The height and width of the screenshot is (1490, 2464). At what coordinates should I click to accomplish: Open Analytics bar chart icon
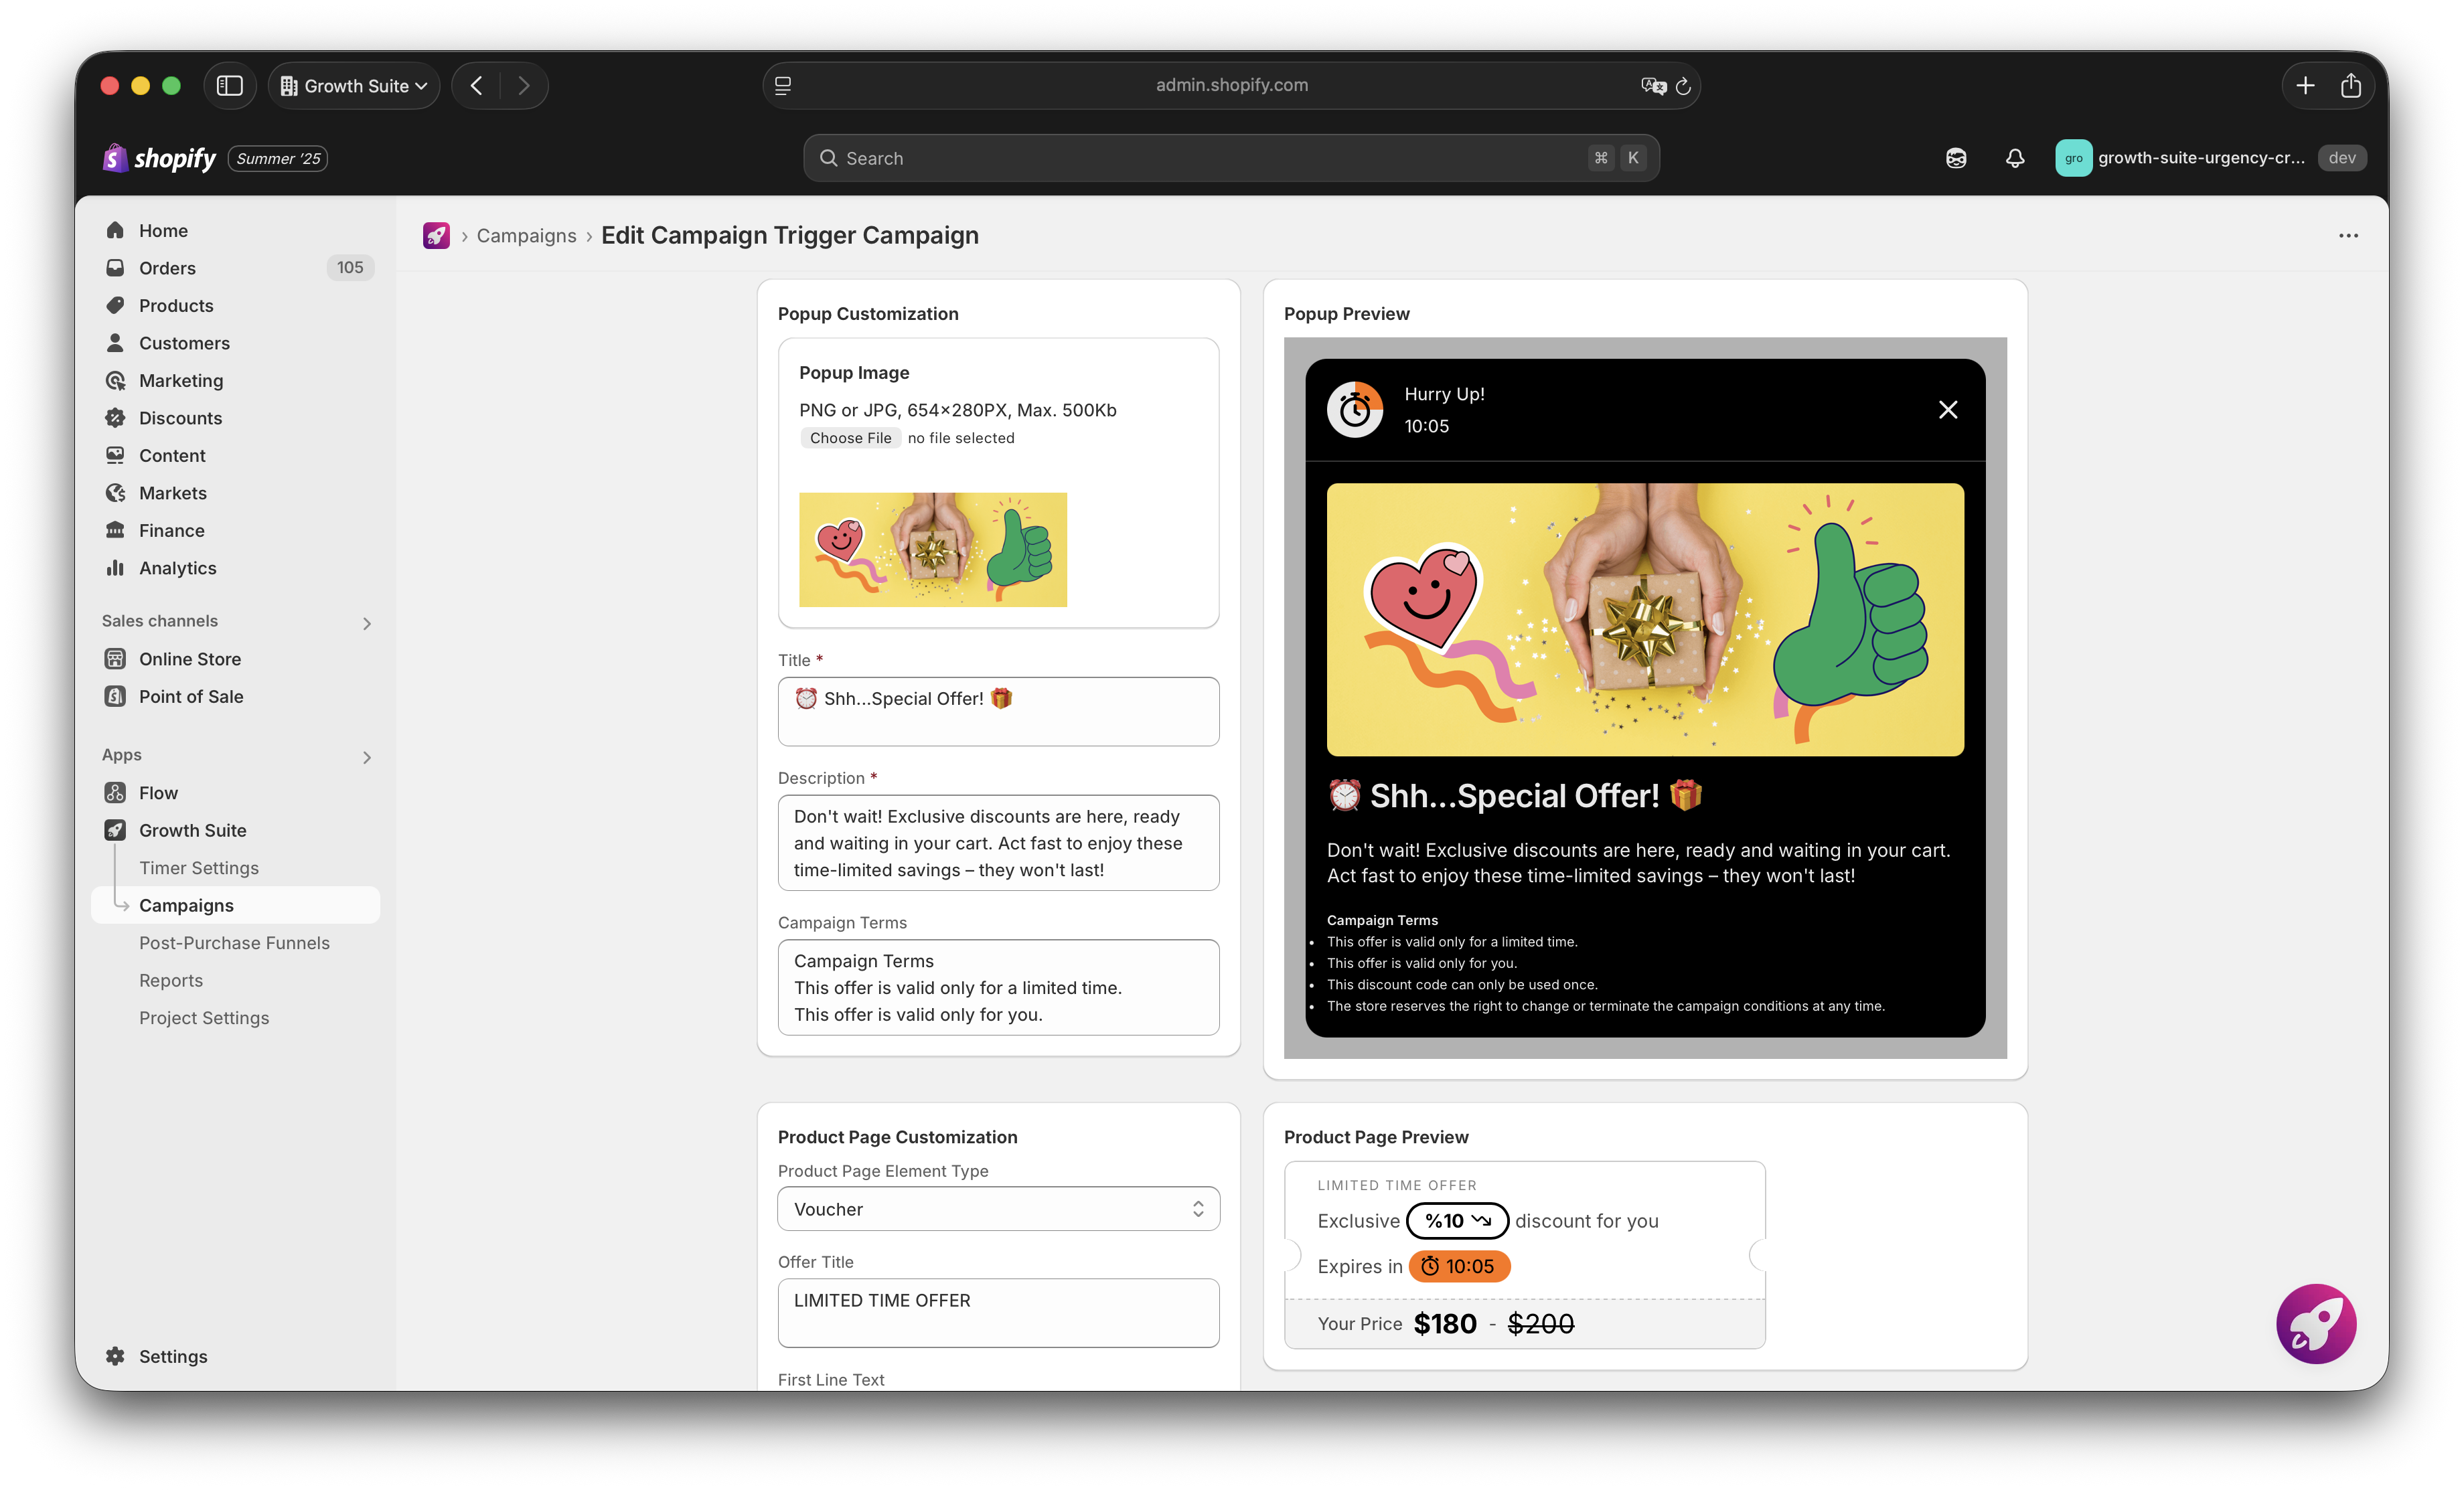click(115, 568)
